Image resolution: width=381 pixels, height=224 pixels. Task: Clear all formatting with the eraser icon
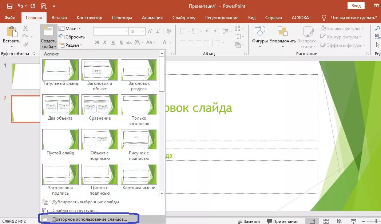pos(169,31)
